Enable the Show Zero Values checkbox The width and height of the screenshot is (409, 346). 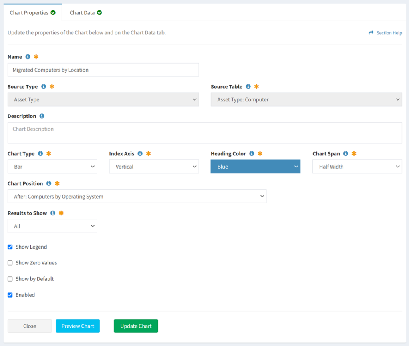pos(10,263)
